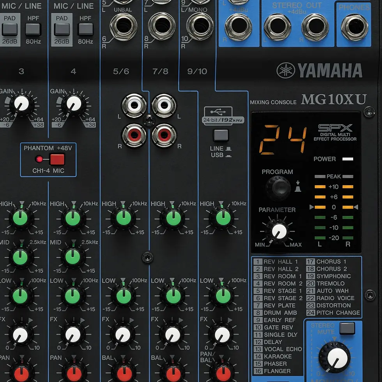This screenshot has height=382, width=382.
Task: Click the channel 5/6 white L RCA jack
Action: click(134, 106)
